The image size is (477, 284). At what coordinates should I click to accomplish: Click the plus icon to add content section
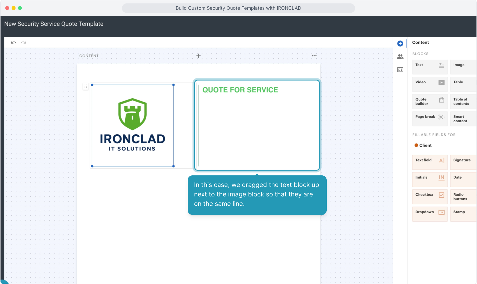[x=198, y=56]
